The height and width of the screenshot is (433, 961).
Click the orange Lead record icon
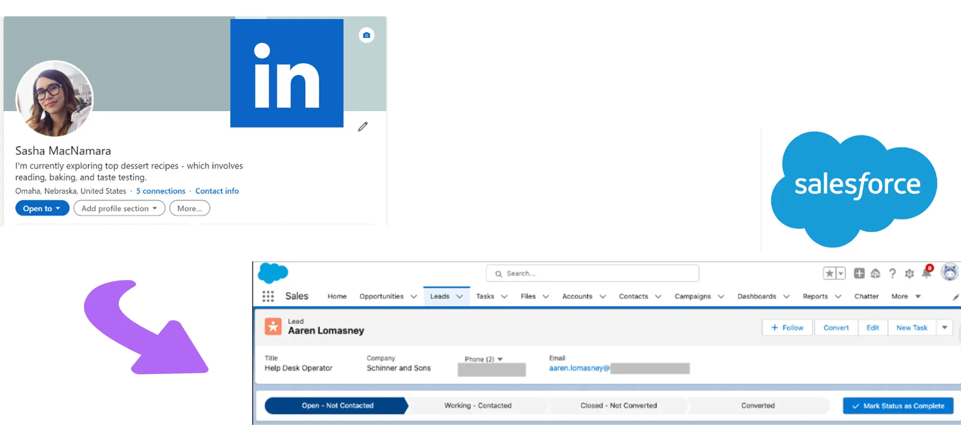[273, 326]
